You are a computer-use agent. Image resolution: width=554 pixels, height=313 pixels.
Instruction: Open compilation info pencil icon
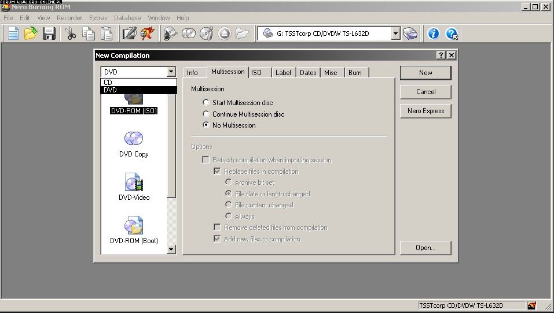(129, 33)
